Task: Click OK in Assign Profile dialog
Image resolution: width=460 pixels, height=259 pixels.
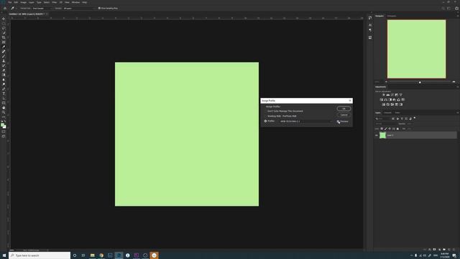Action: [344, 109]
